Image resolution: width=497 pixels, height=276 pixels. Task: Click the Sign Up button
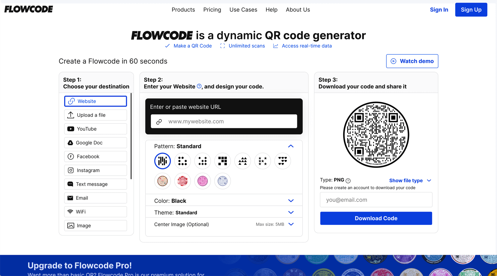(471, 10)
